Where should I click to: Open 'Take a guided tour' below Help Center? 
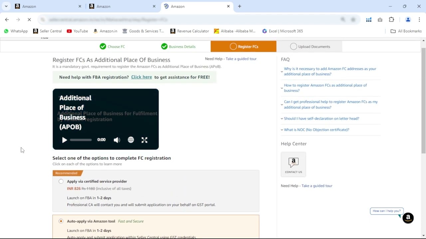click(x=317, y=186)
